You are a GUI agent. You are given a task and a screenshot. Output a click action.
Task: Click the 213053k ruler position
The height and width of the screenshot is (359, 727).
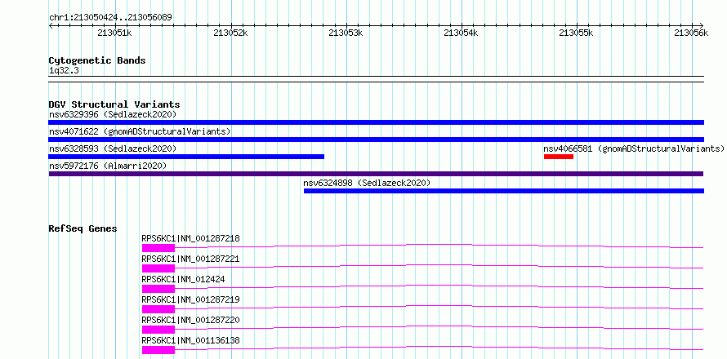[346, 33]
